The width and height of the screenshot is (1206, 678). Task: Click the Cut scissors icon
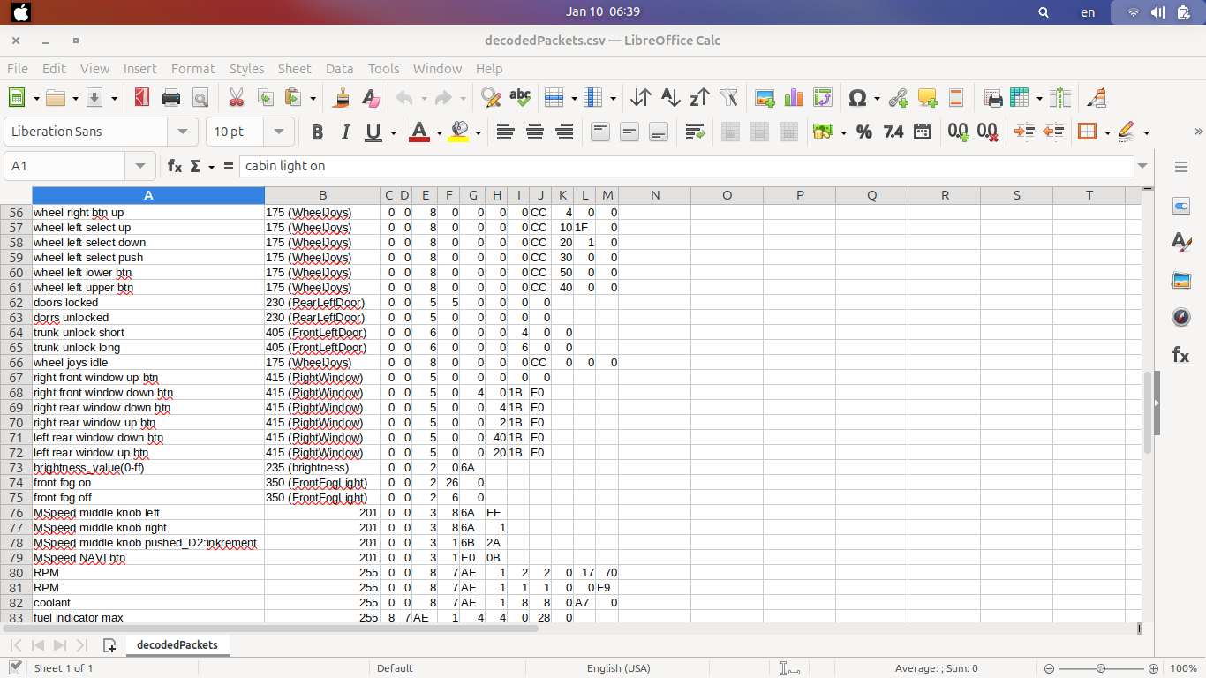236,98
